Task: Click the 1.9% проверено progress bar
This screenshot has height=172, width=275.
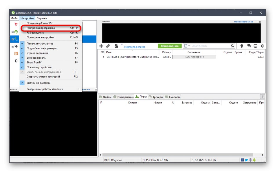Action: pos(194,57)
